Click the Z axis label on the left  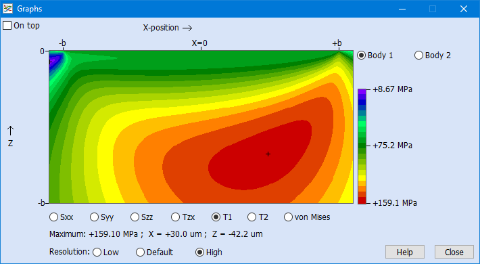10,144
